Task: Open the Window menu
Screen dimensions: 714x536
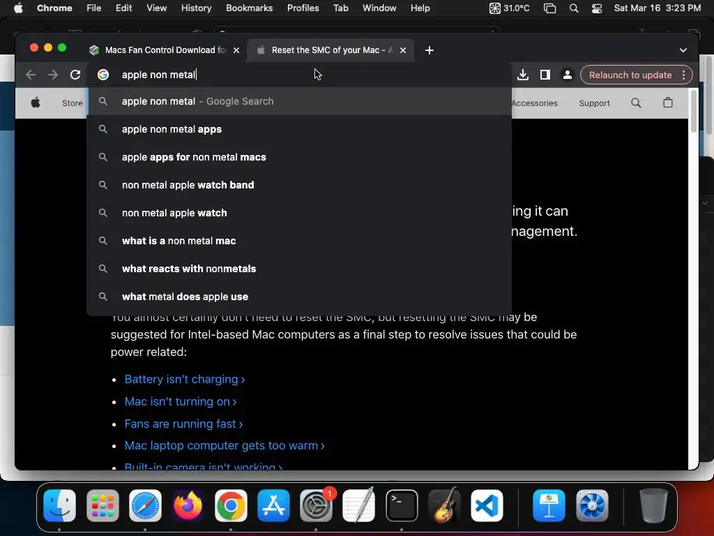Action: [x=379, y=8]
